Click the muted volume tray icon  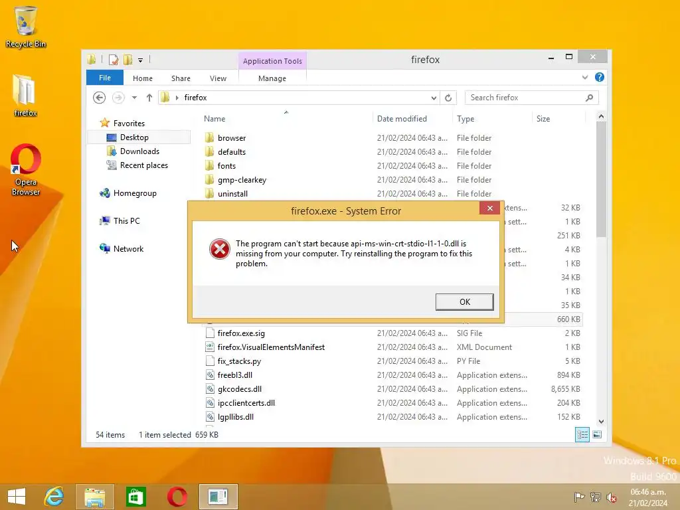(612, 497)
